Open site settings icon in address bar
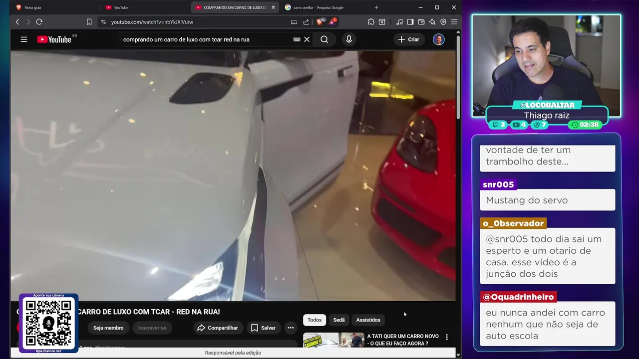This screenshot has width=639, height=359. click(103, 22)
